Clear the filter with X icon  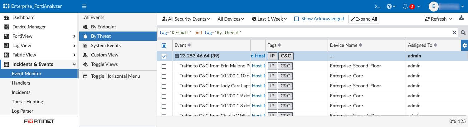[454, 32]
